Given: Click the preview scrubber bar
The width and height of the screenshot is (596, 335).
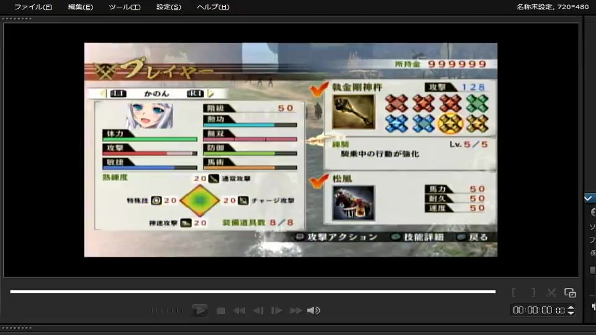Looking at the screenshot, I should point(253,292).
